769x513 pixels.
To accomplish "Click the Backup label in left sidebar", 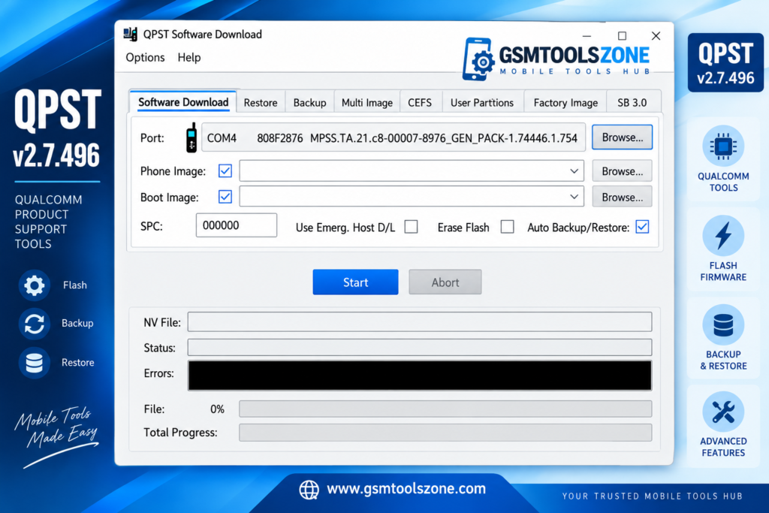I will tap(77, 323).
